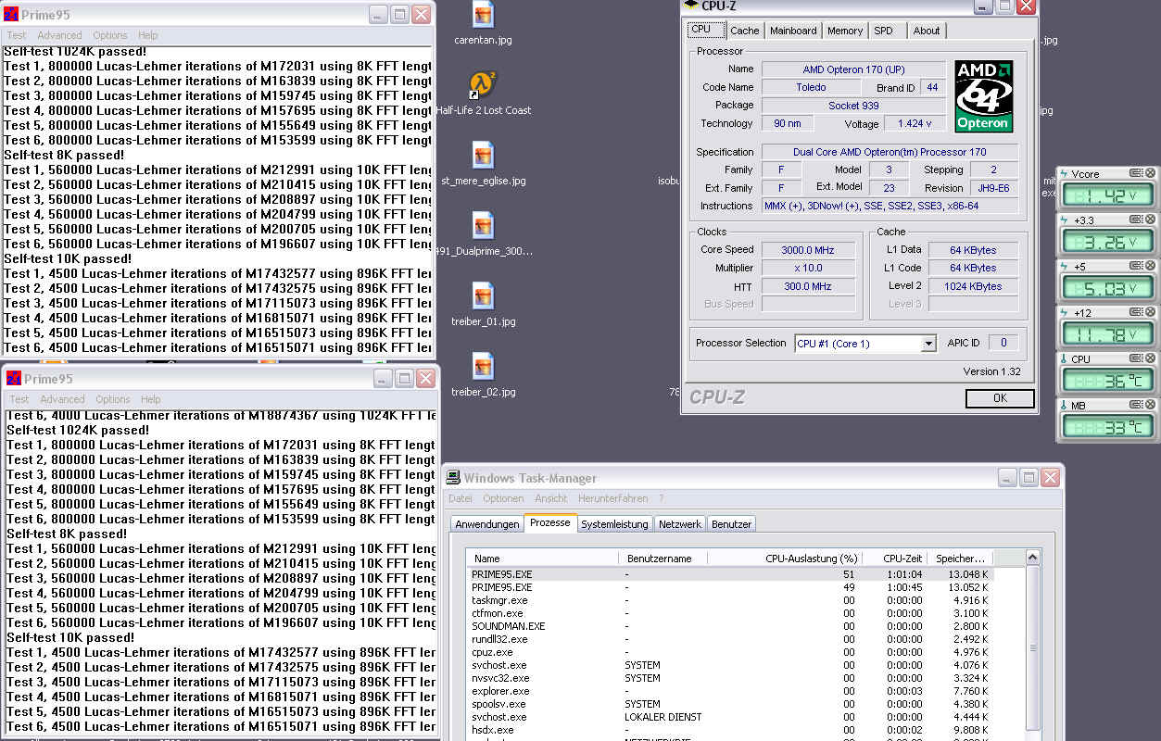Select the Dualprime_300 image file icon
The width and height of the screenshot is (1161, 741).
pos(483,226)
